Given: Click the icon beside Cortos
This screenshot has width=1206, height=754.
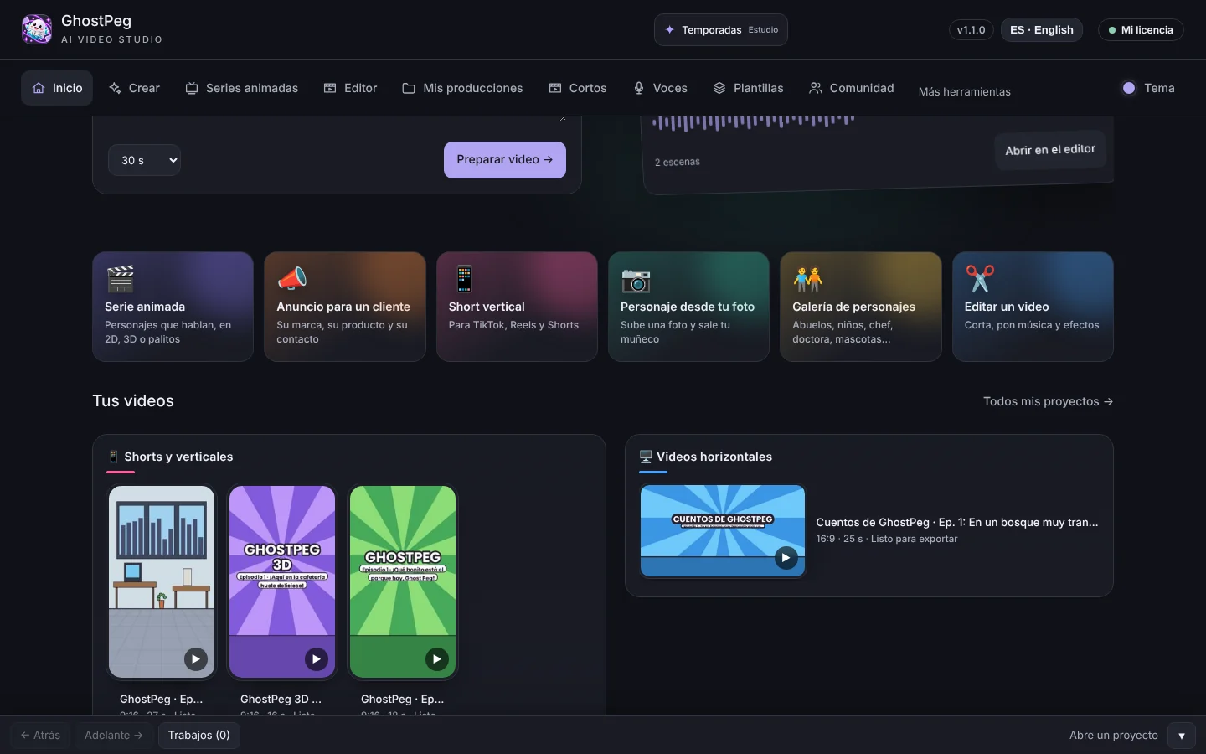Looking at the screenshot, I should click(555, 88).
